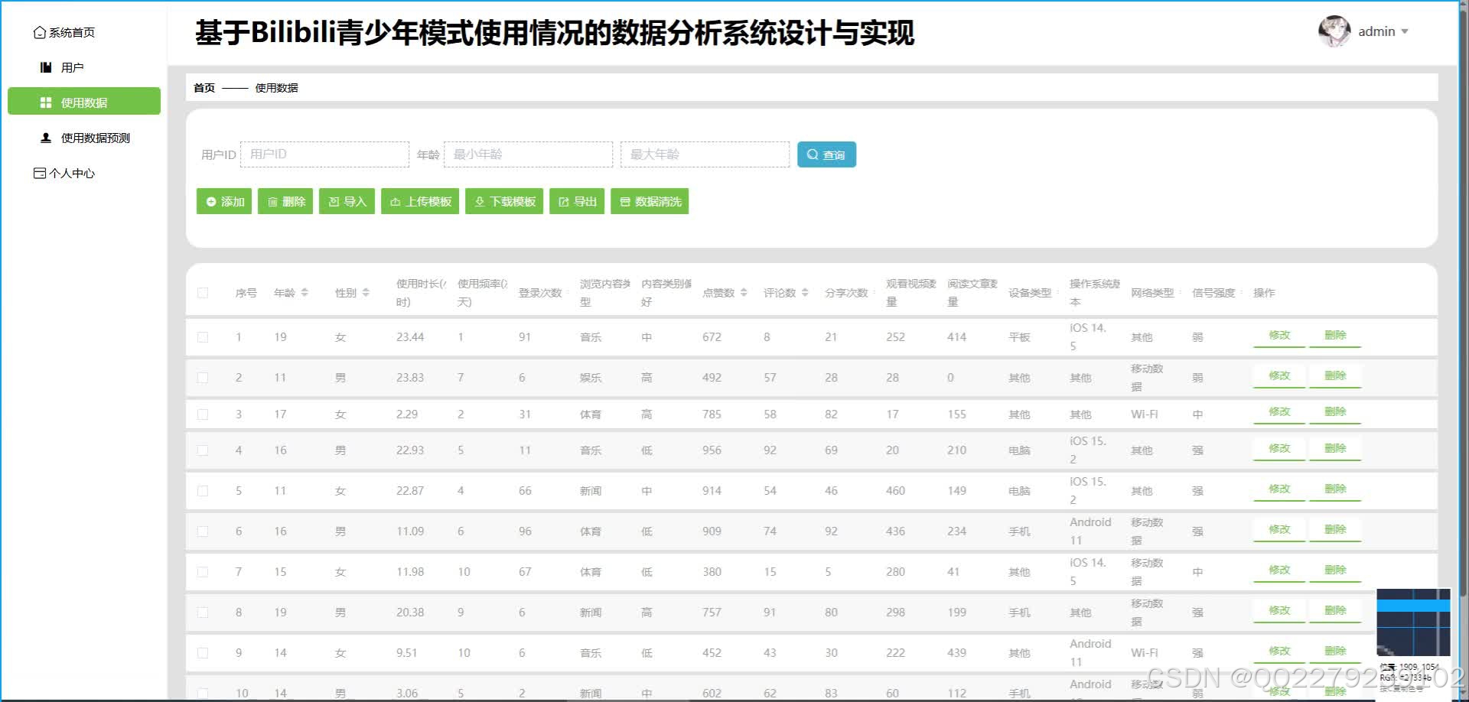Select the 系统首页 home icon in sidebar

pyautogui.click(x=40, y=32)
